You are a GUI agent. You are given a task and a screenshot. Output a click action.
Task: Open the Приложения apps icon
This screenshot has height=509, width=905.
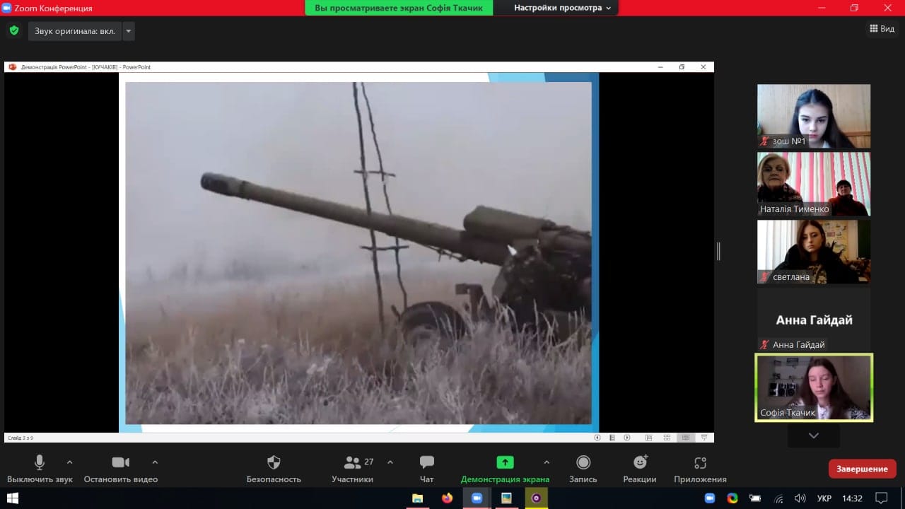[700, 463]
